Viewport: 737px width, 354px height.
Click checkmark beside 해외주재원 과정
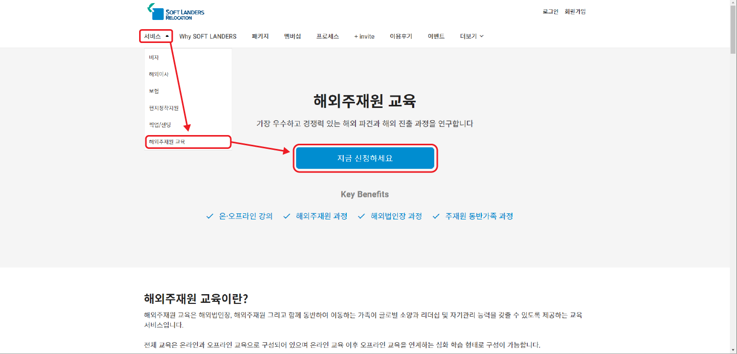286,216
